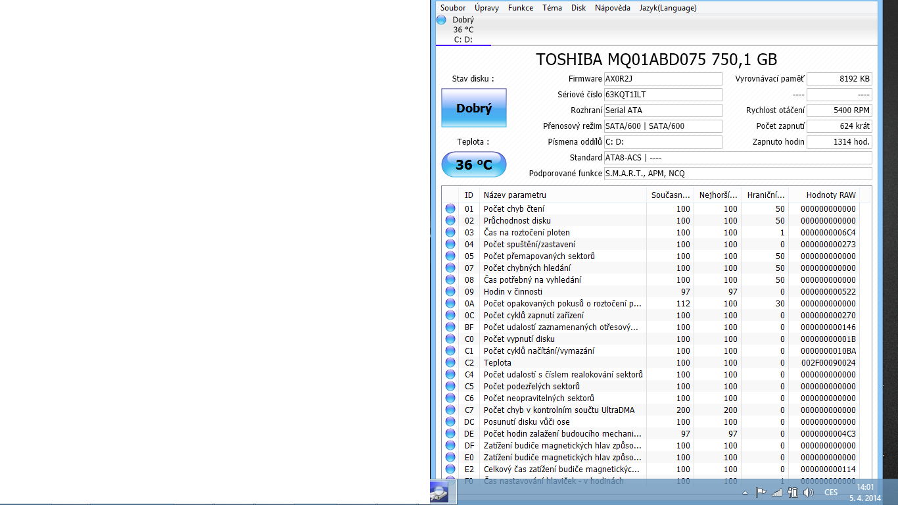Open the Funkce menu
Image resolution: width=898 pixels, height=505 pixels.
[x=521, y=8]
